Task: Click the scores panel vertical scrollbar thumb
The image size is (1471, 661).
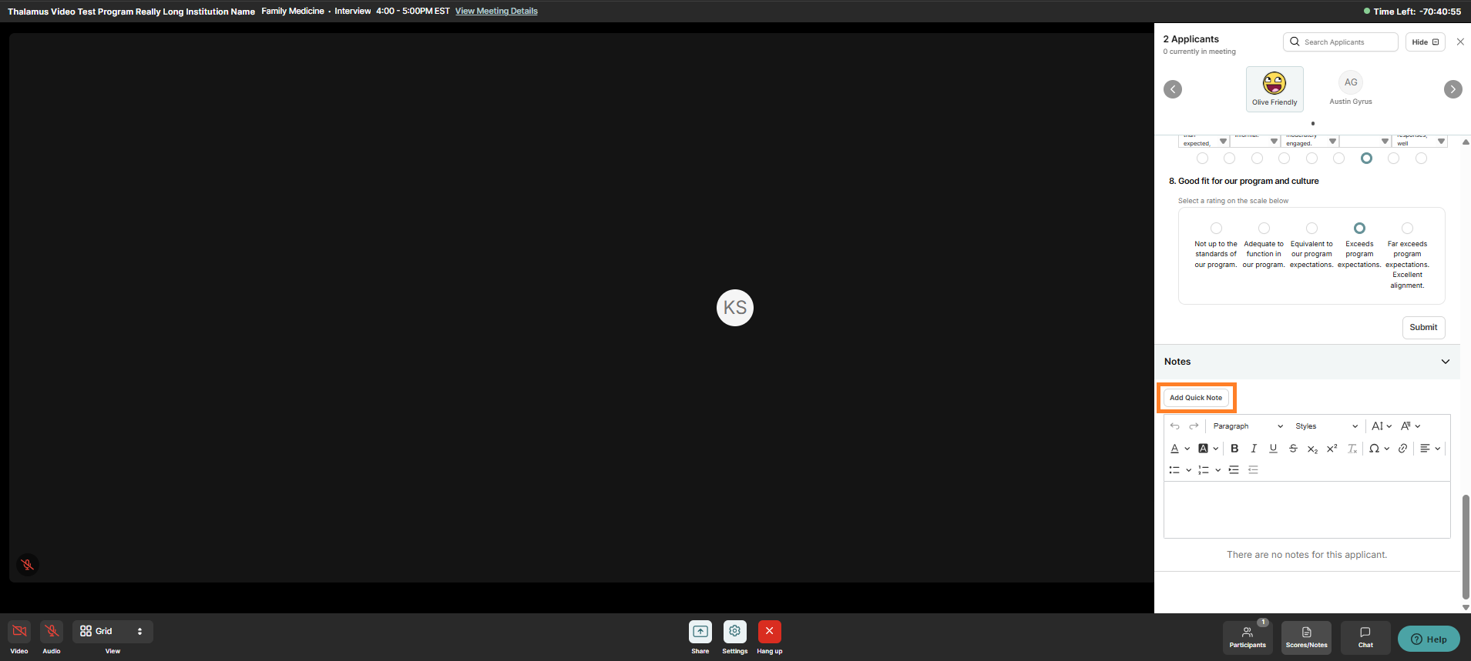Action: click(x=1466, y=546)
